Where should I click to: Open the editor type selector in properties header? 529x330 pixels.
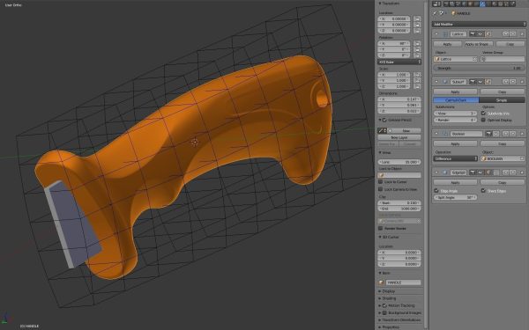(x=437, y=4)
